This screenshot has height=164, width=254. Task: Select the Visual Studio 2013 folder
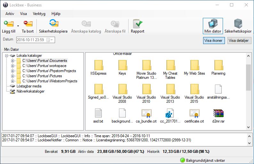(x=171, y=89)
